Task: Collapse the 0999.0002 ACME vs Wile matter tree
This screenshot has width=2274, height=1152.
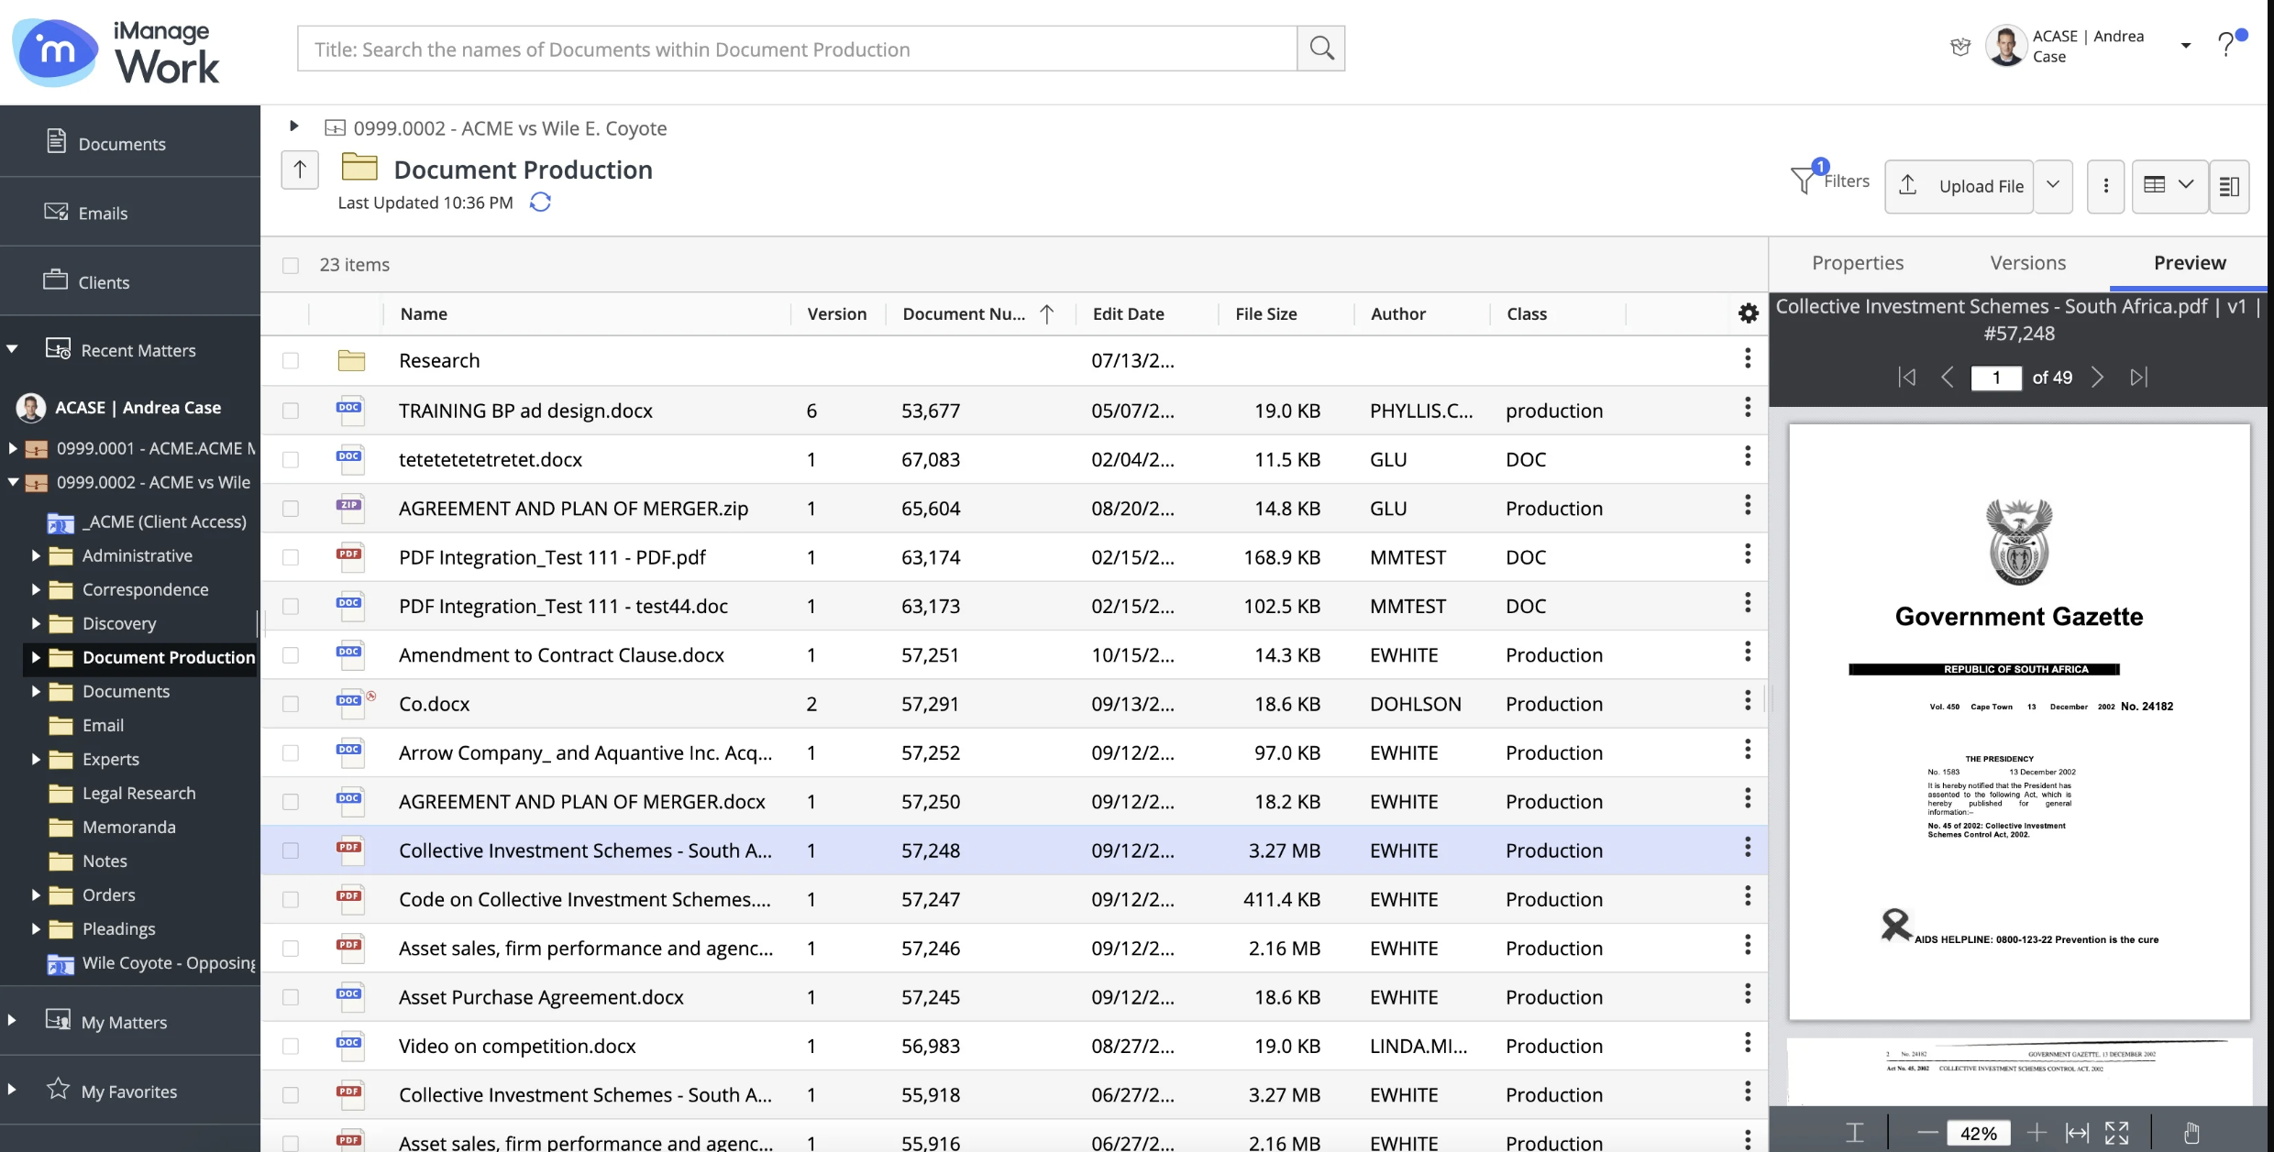Action: point(13,482)
